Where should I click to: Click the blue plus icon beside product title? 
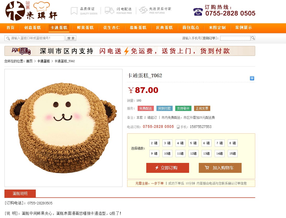(x=252, y=78)
